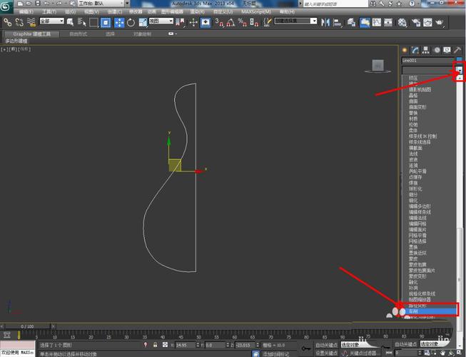
Task: Toggle the 3D Snaps magnet icon
Action: tap(219, 23)
